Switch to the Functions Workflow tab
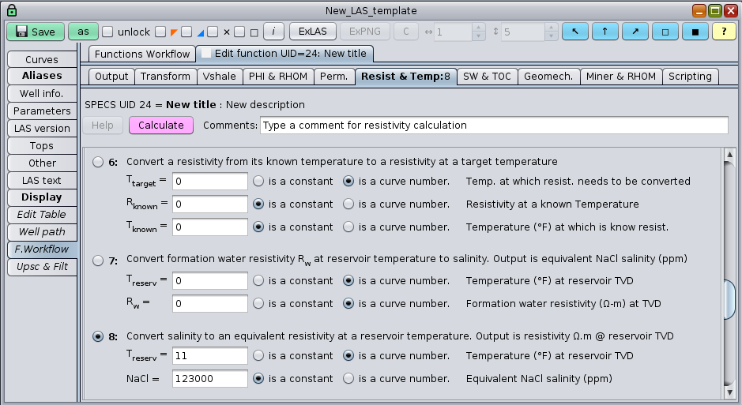This screenshot has width=742, height=405. pyautogui.click(x=142, y=54)
